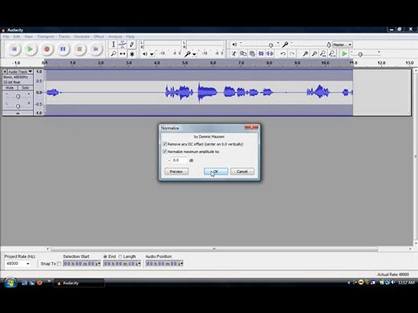Open the Audio Track name dropdown menu
Viewport: 418px width, 313px height.
20,72
